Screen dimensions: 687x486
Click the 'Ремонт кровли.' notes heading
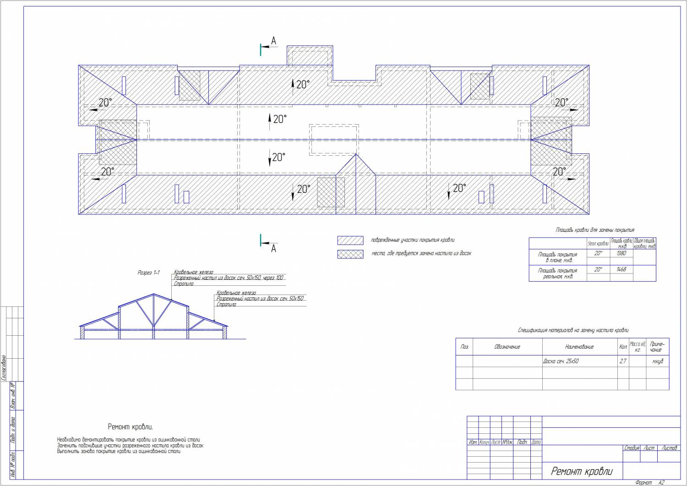pyautogui.click(x=130, y=427)
